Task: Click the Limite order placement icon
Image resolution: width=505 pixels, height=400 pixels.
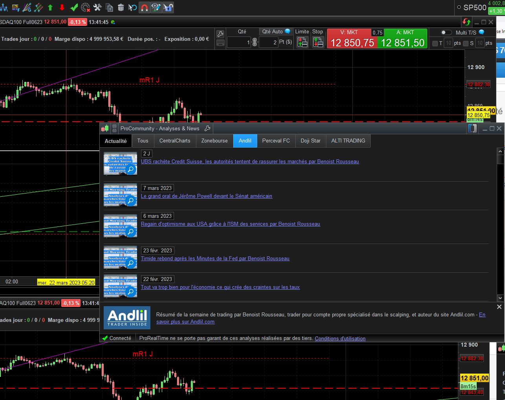Action: pos(302,42)
